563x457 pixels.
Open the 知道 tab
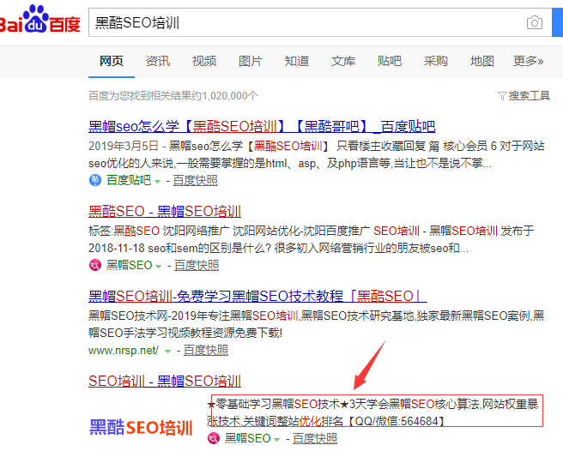(297, 61)
